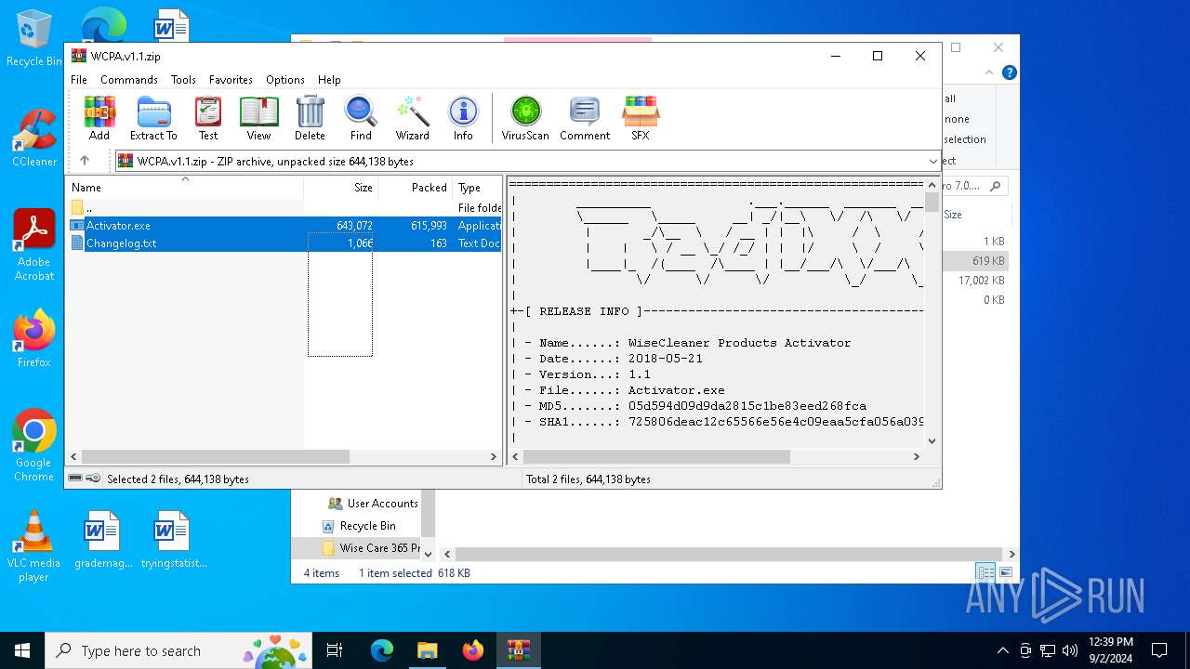Run VirusScan on the archive
This screenshot has height=669, width=1190.
pyautogui.click(x=525, y=118)
